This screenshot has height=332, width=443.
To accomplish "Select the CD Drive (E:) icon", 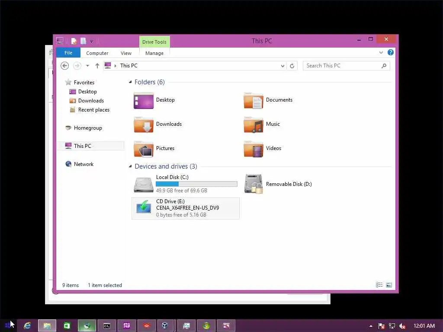I will click(144, 208).
